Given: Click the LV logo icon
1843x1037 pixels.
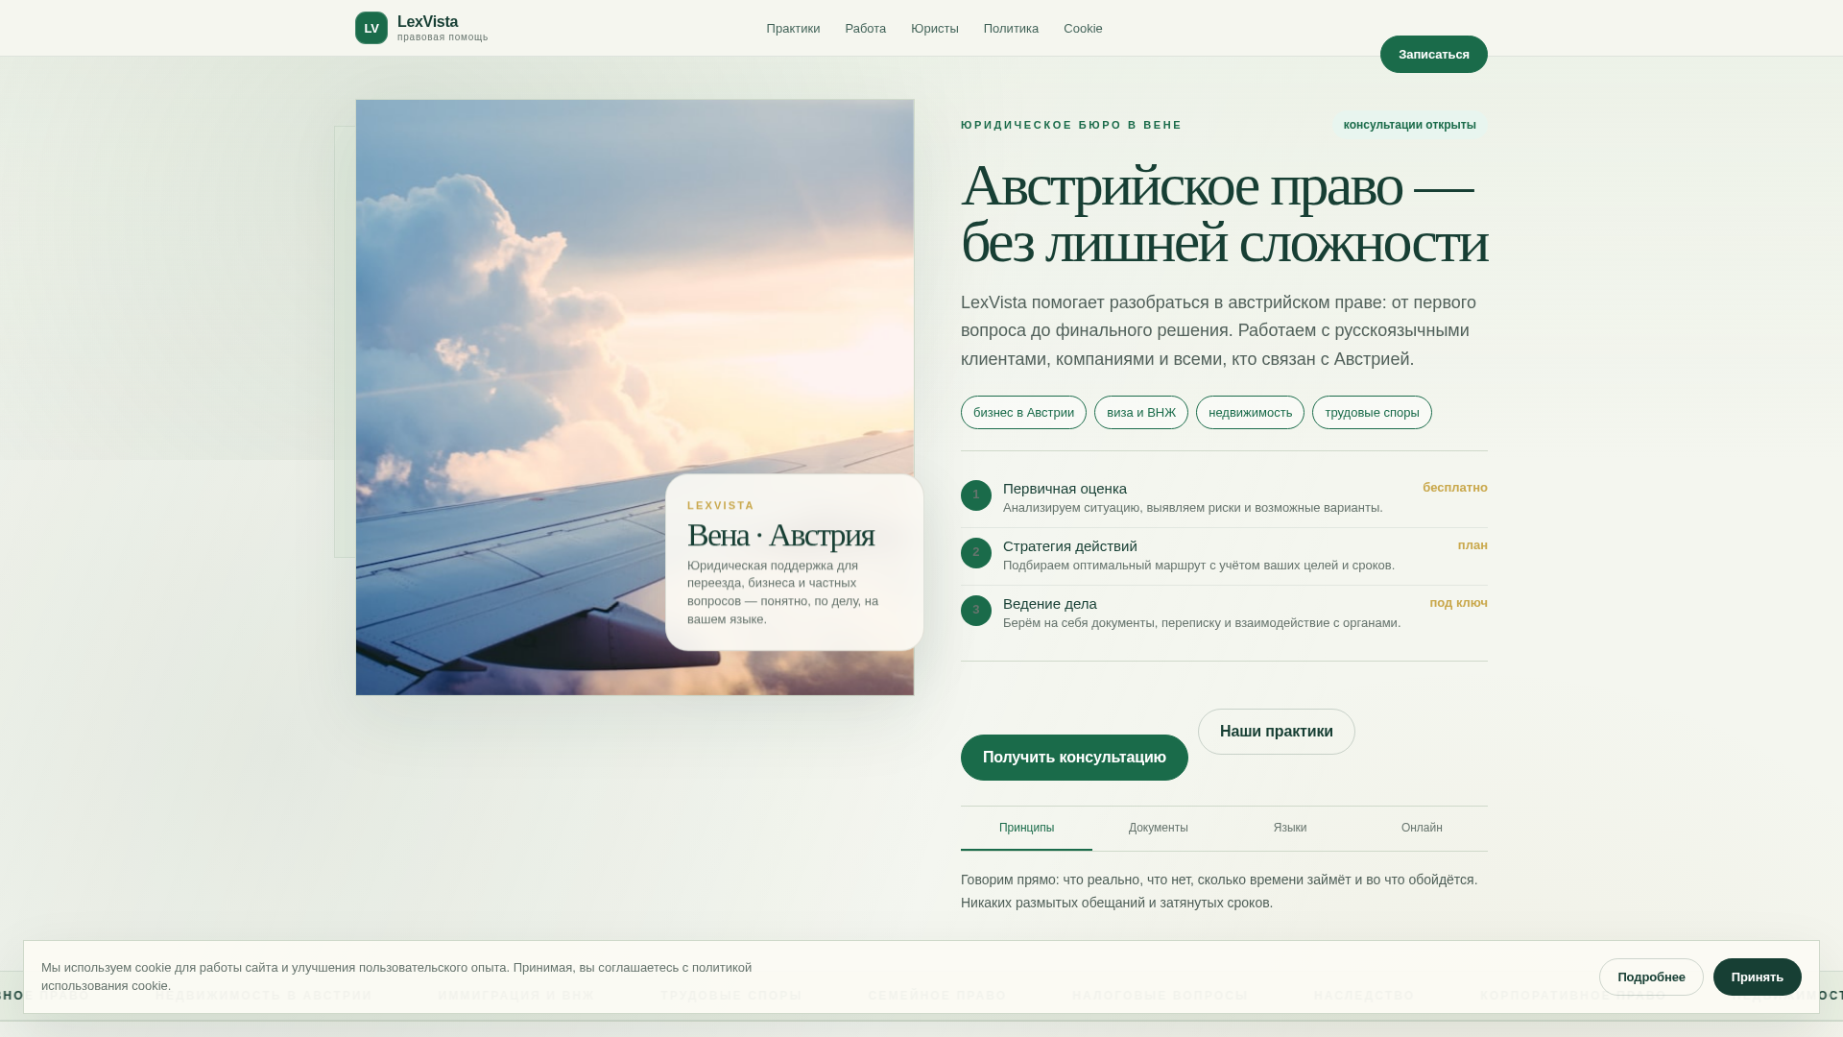Looking at the screenshot, I should tap(371, 28).
